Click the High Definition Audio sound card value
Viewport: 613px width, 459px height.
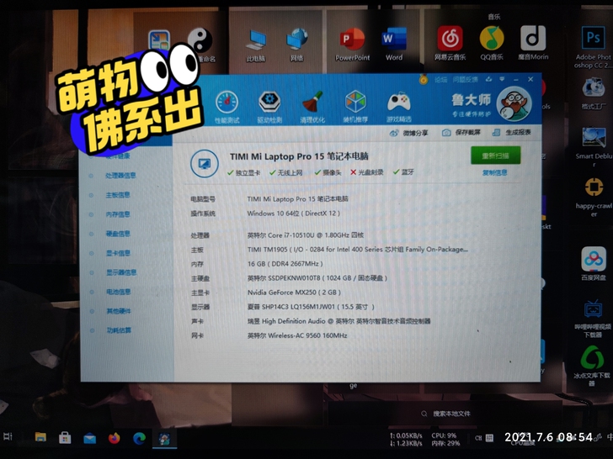click(338, 321)
